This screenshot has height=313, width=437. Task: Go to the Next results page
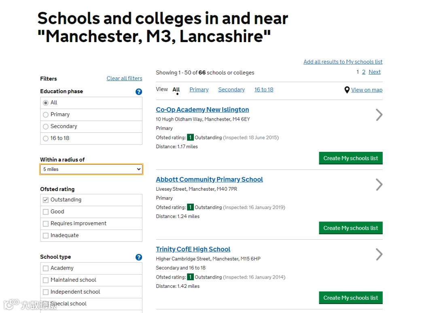click(x=374, y=72)
